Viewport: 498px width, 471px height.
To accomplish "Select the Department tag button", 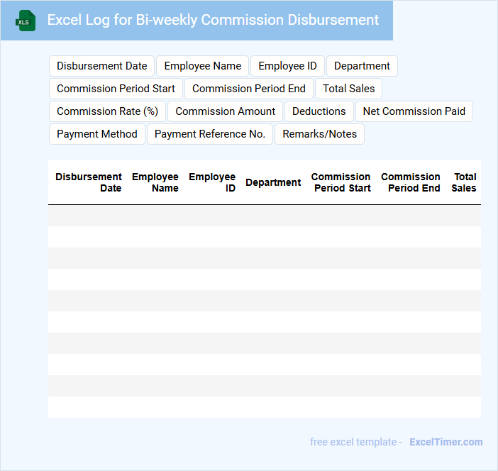I will coord(362,66).
